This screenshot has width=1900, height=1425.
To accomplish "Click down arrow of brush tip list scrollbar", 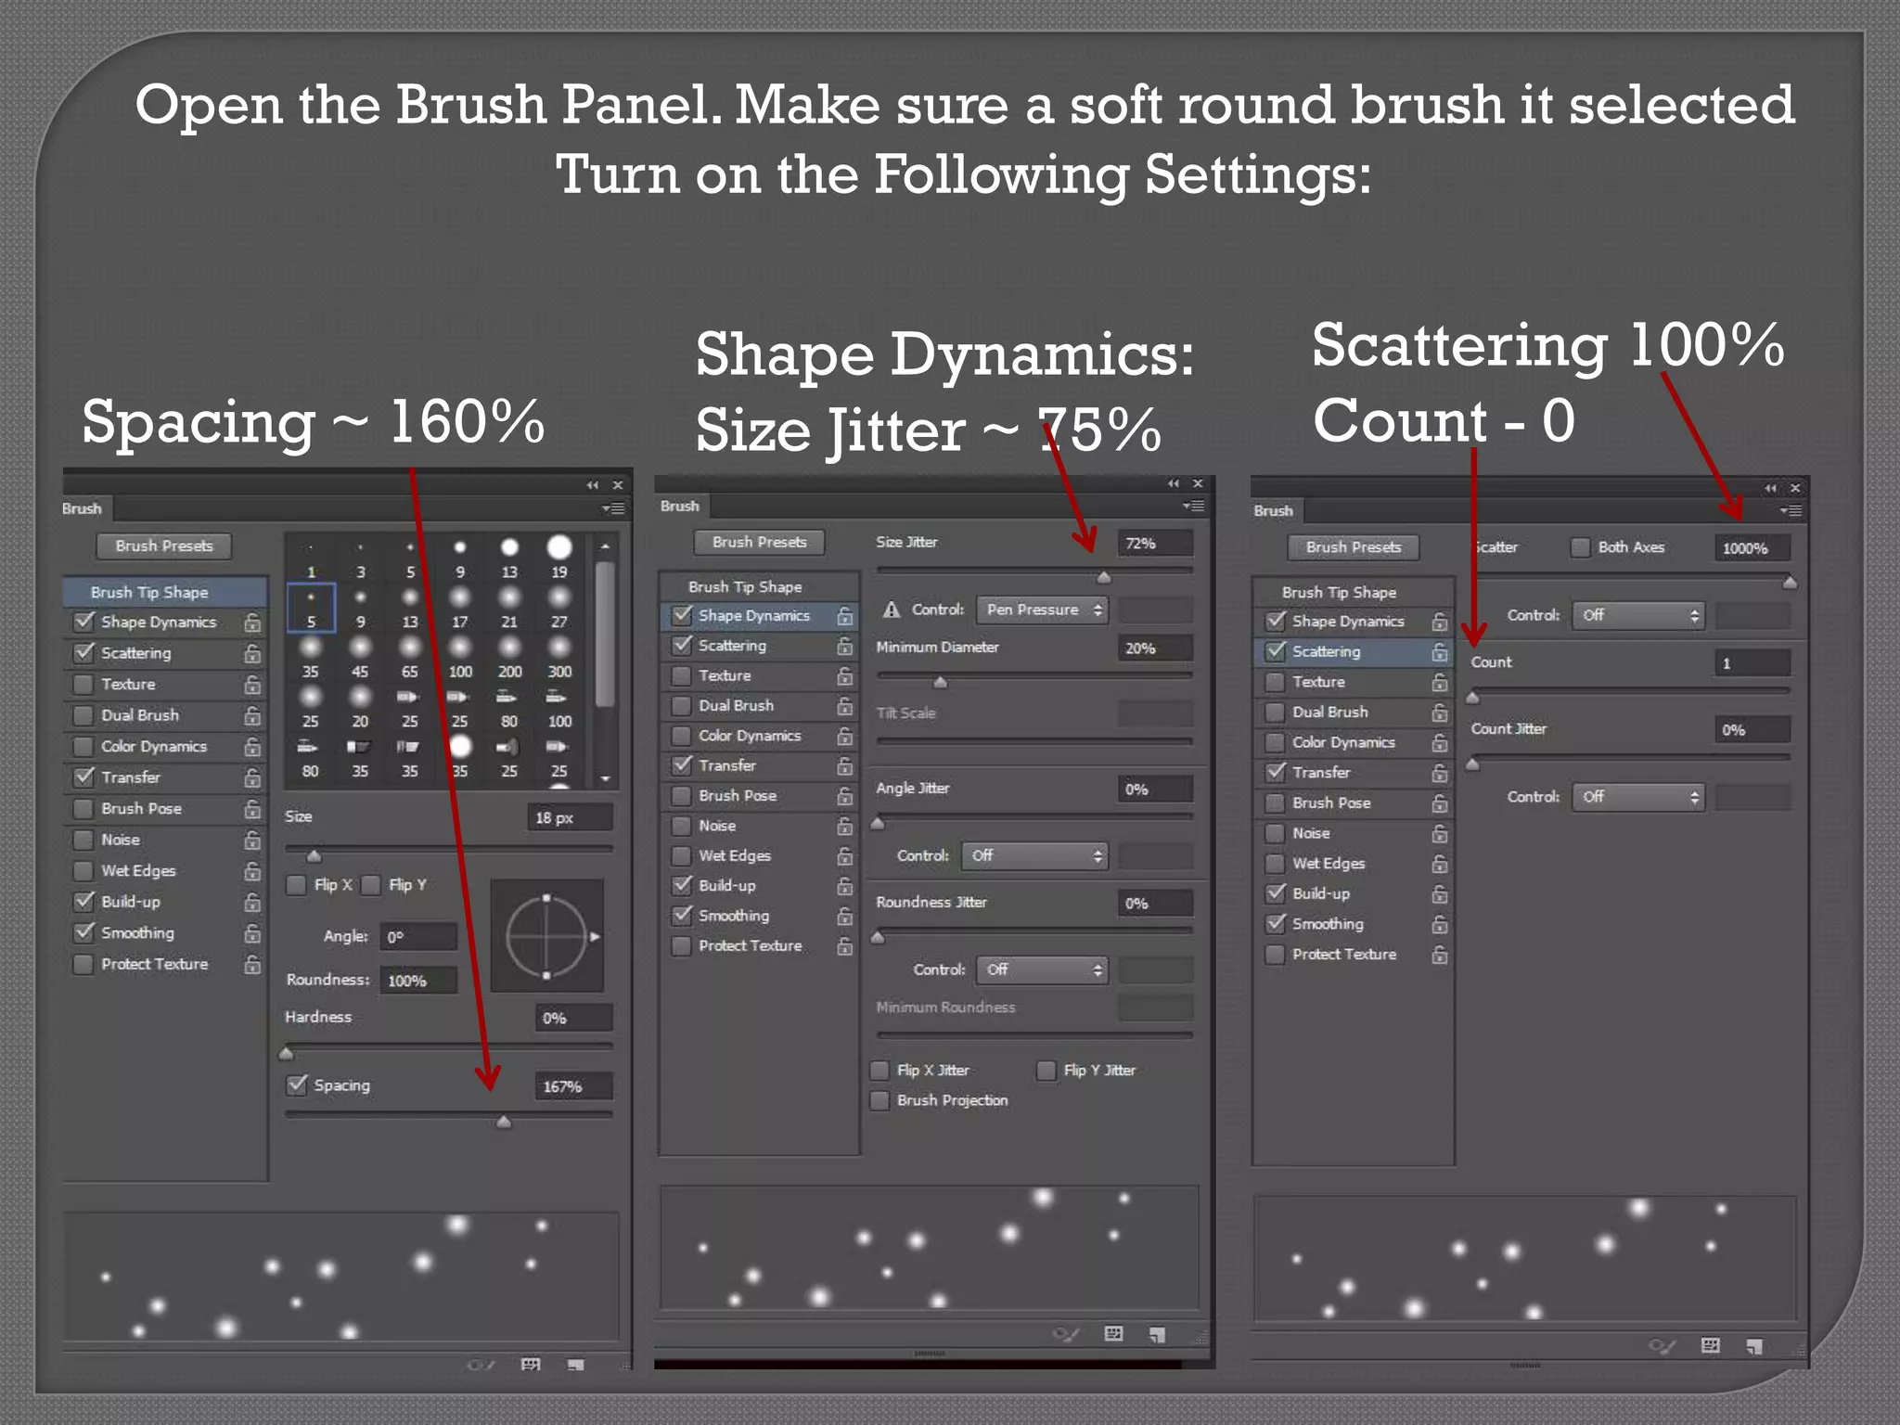I will [605, 779].
